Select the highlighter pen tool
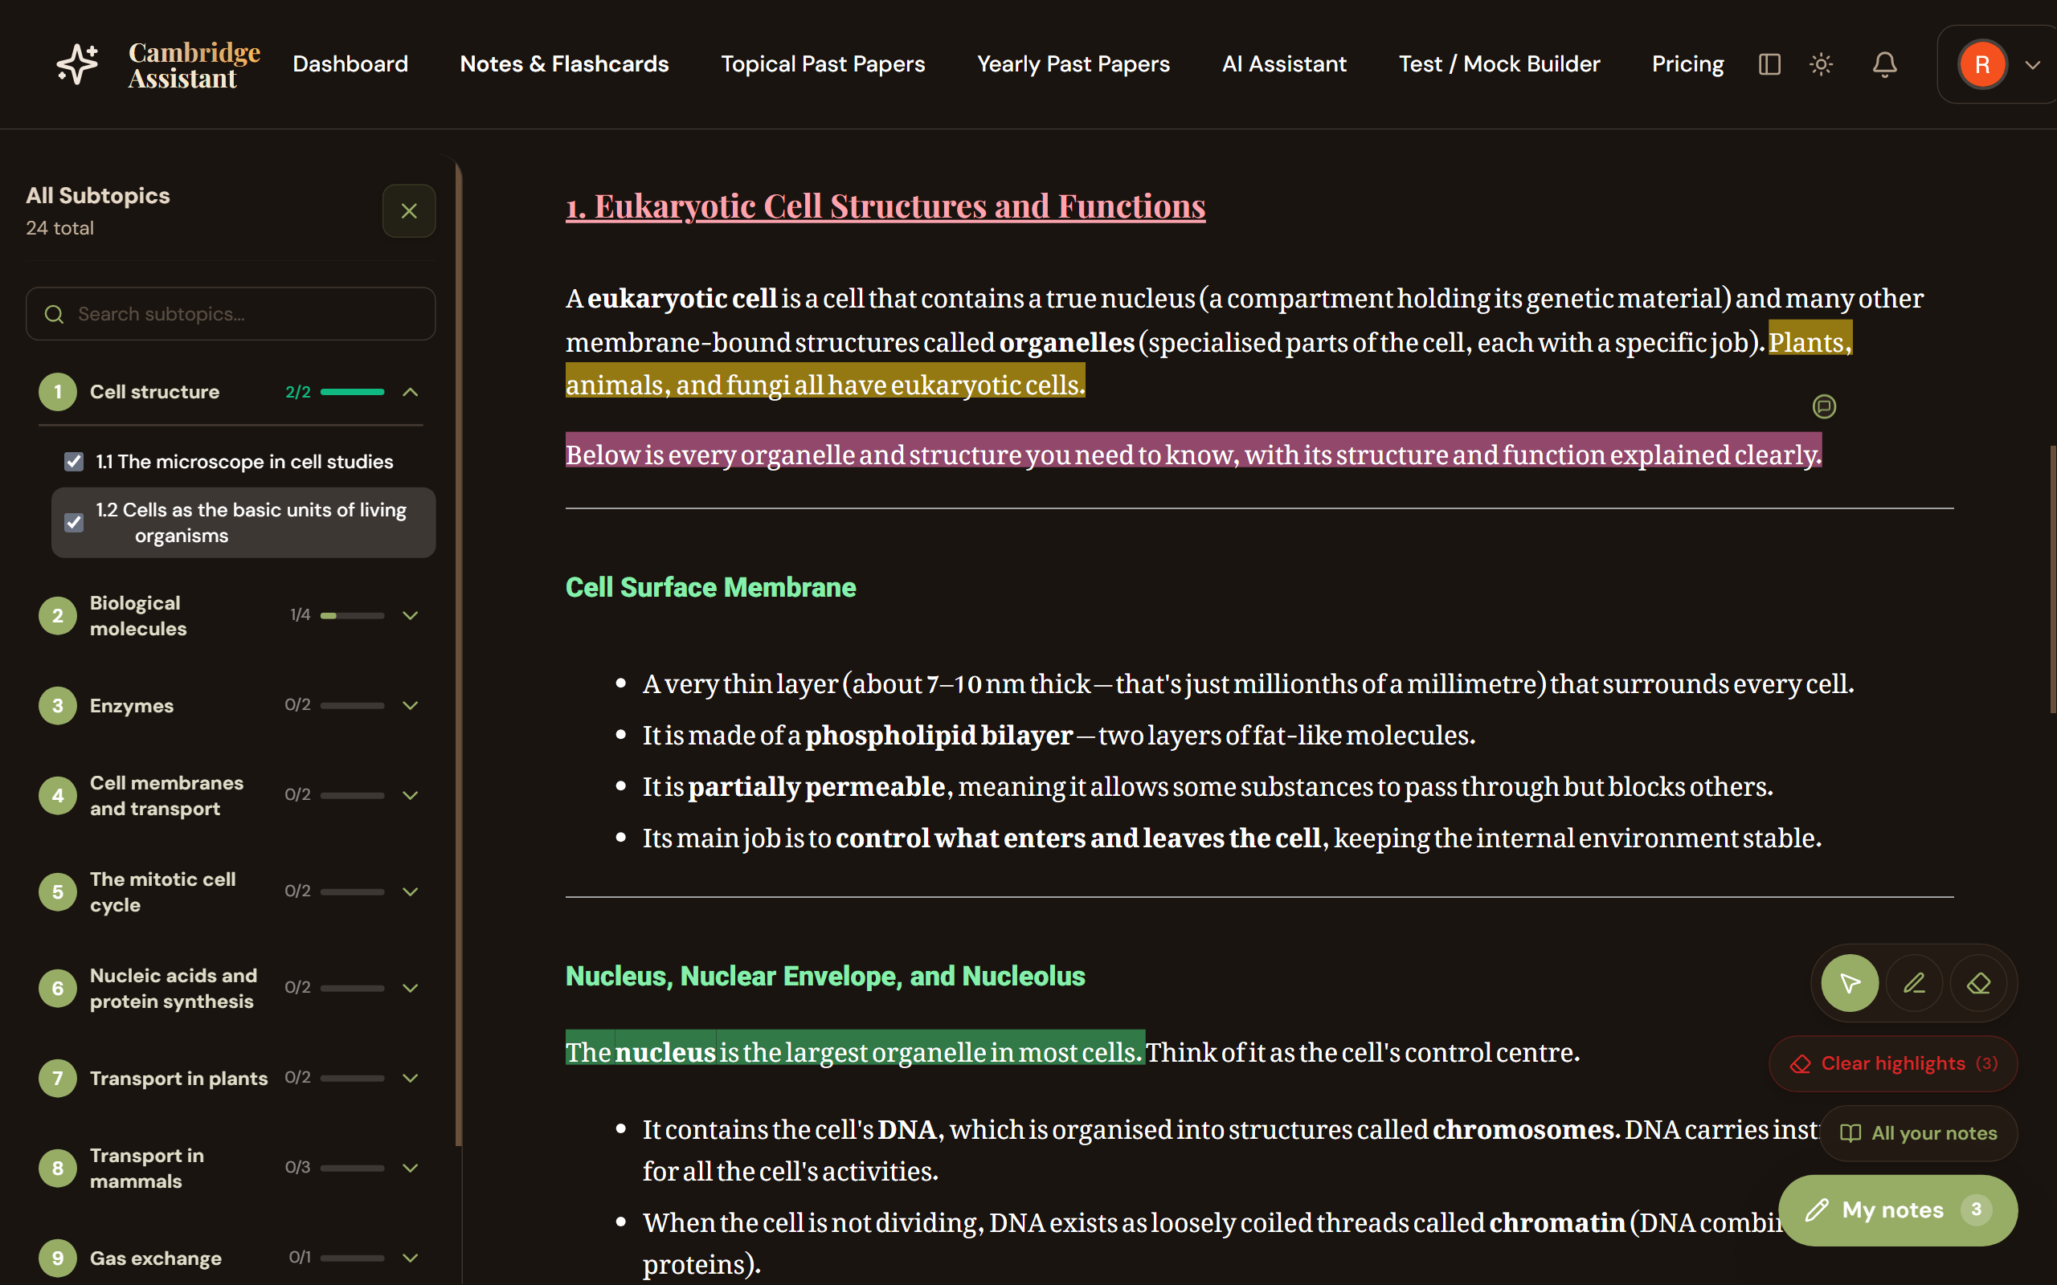The width and height of the screenshot is (2057, 1285). point(1914,983)
